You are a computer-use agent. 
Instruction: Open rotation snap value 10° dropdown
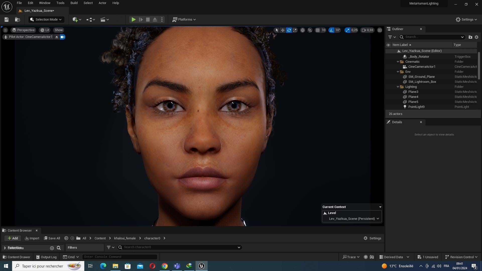pyautogui.click(x=338, y=30)
